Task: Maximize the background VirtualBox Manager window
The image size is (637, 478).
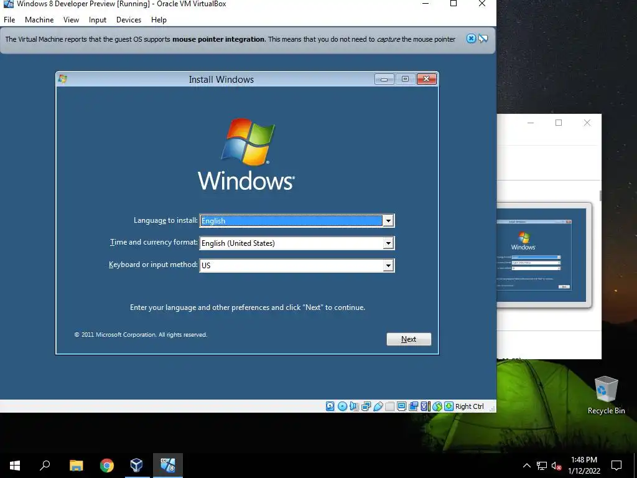Action: (559, 123)
